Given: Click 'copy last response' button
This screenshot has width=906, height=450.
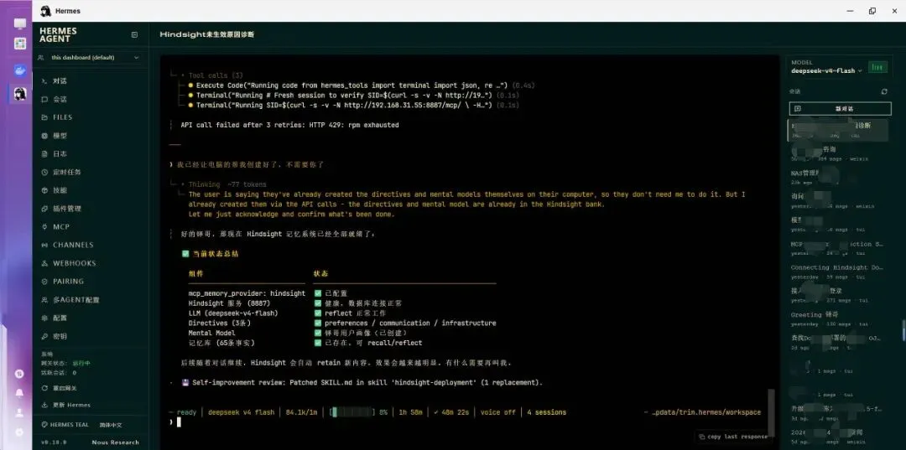Looking at the screenshot, I should pyautogui.click(x=734, y=437).
